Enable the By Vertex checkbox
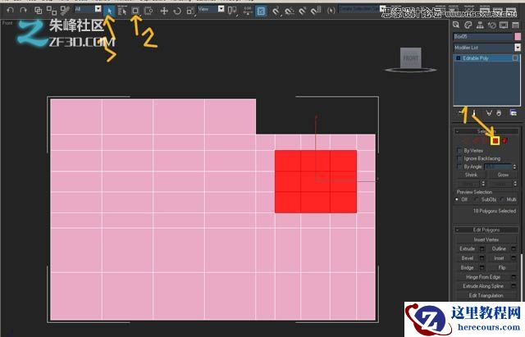Image resolution: width=525 pixels, height=337 pixels. [x=459, y=151]
